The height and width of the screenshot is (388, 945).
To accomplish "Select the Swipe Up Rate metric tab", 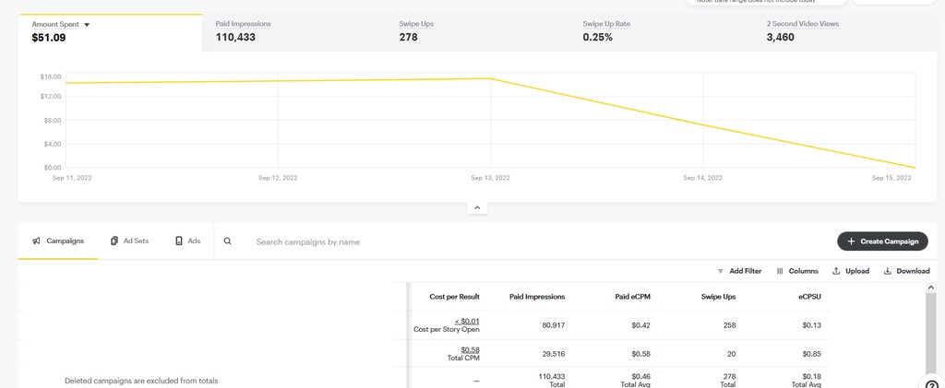I will point(661,32).
